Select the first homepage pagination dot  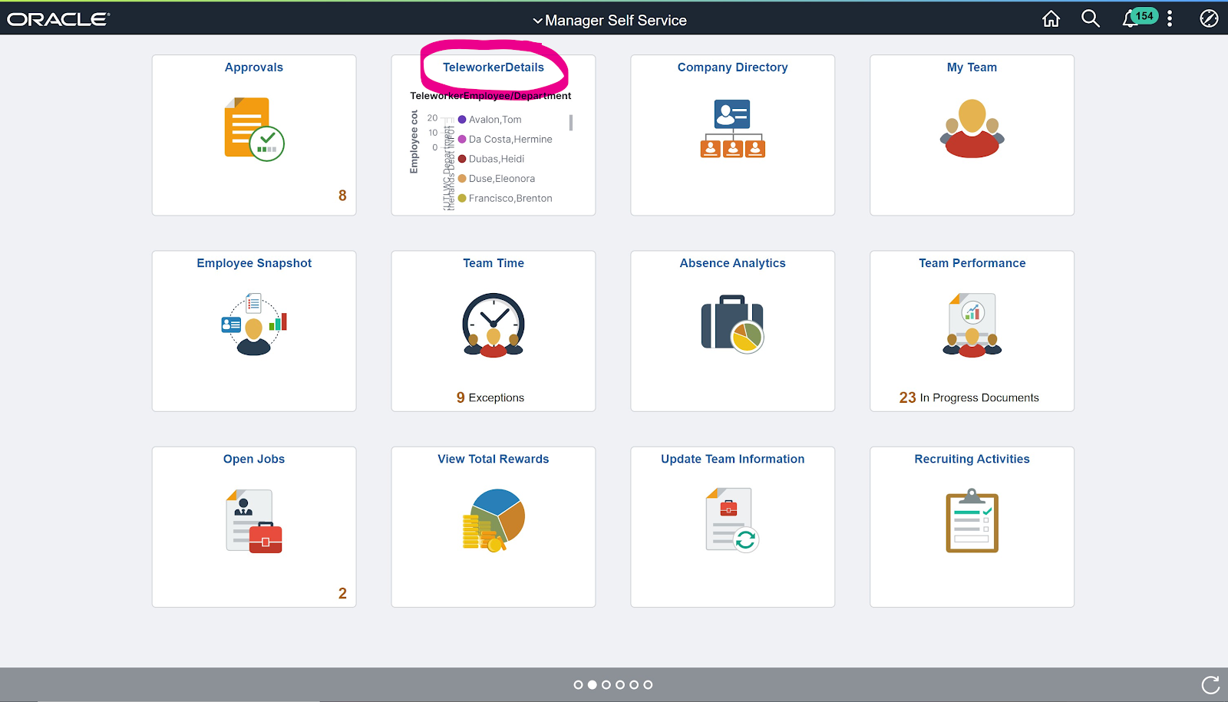pyautogui.click(x=578, y=685)
